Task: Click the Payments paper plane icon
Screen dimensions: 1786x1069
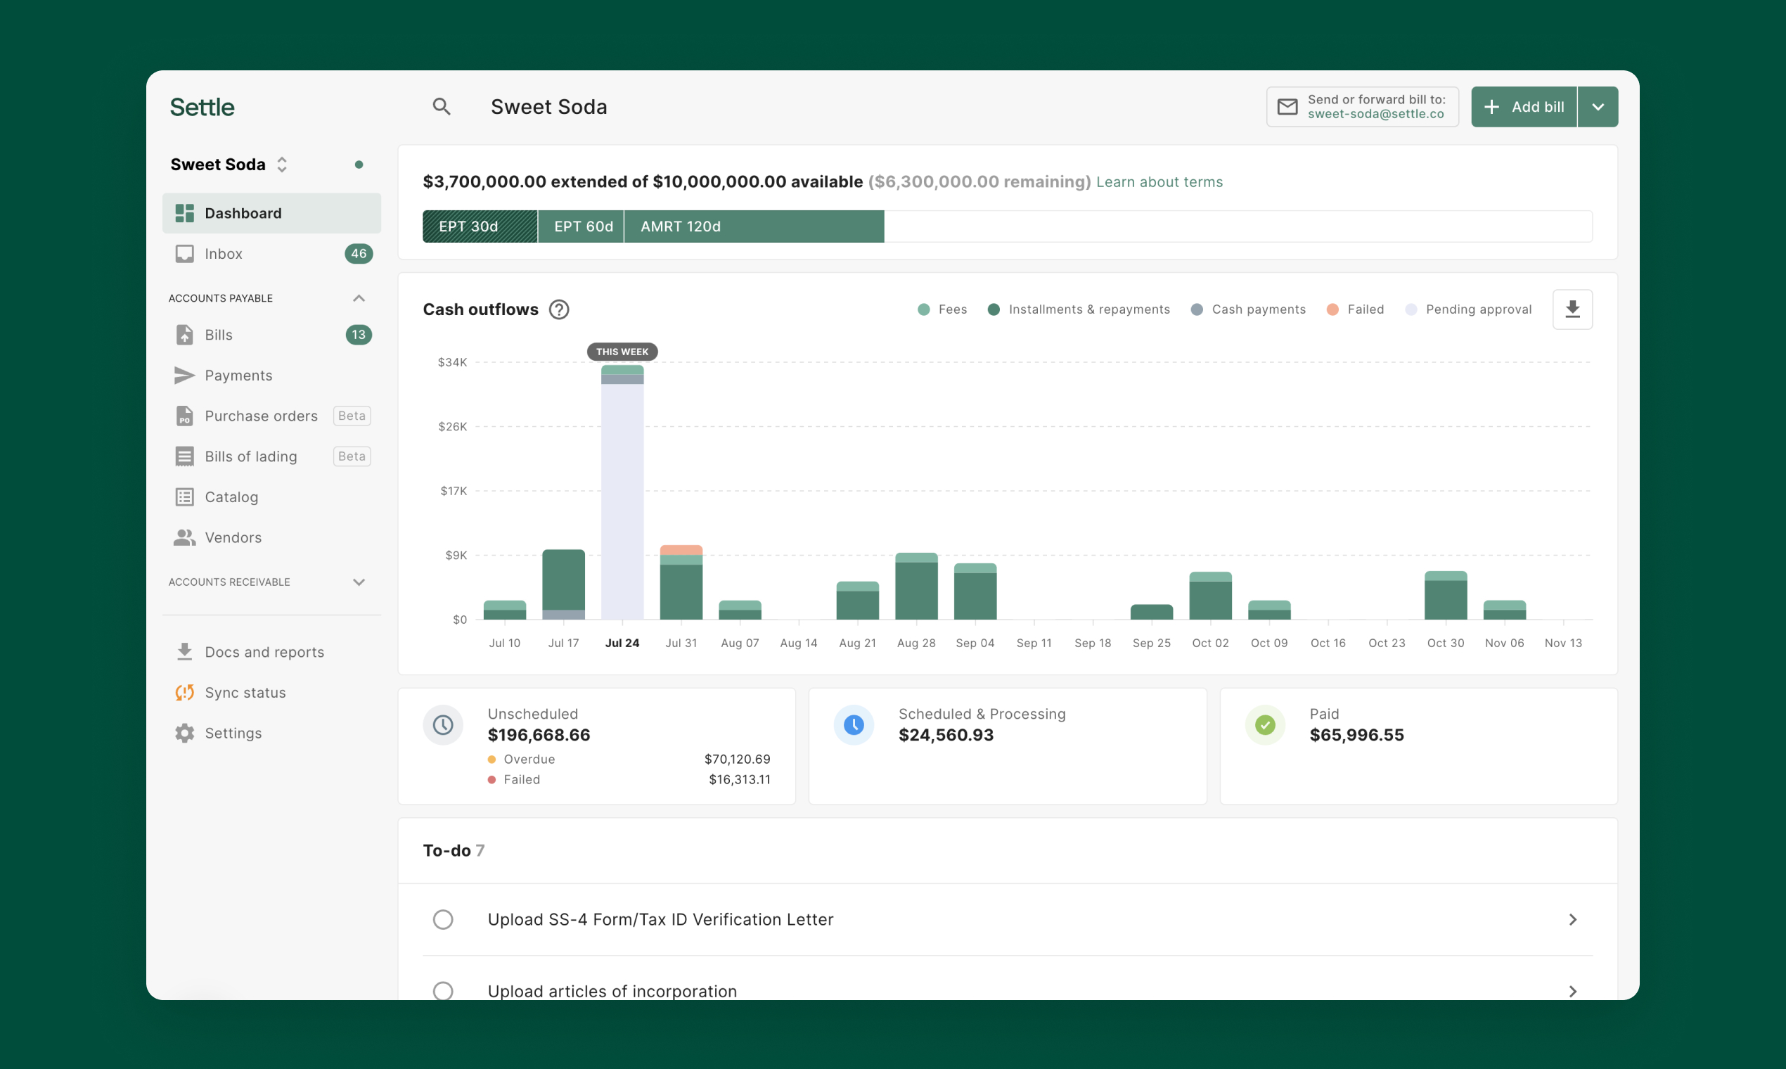Action: 184,376
